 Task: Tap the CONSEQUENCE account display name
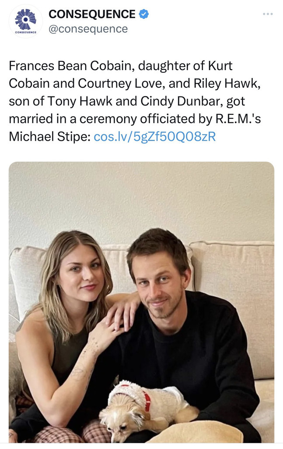[92, 14]
